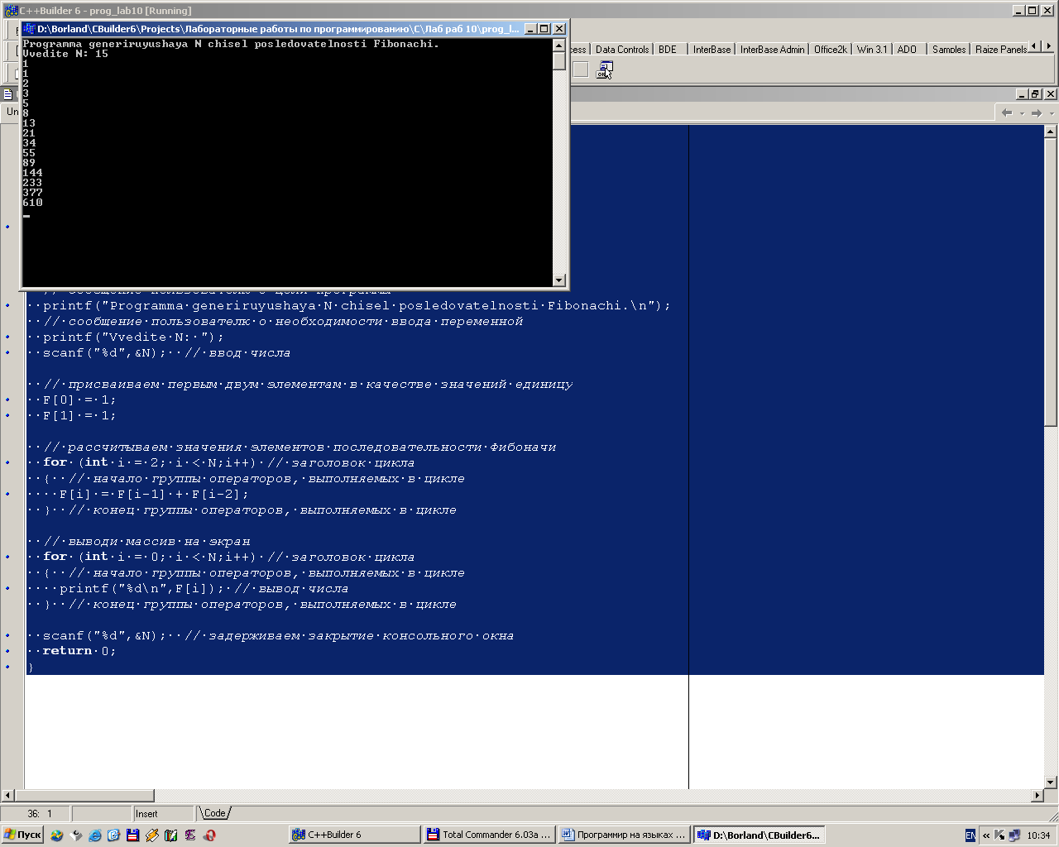The image size is (1059, 847).
Task: Expand hidden tray icons with the « arrow
Action: click(x=985, y=835)
